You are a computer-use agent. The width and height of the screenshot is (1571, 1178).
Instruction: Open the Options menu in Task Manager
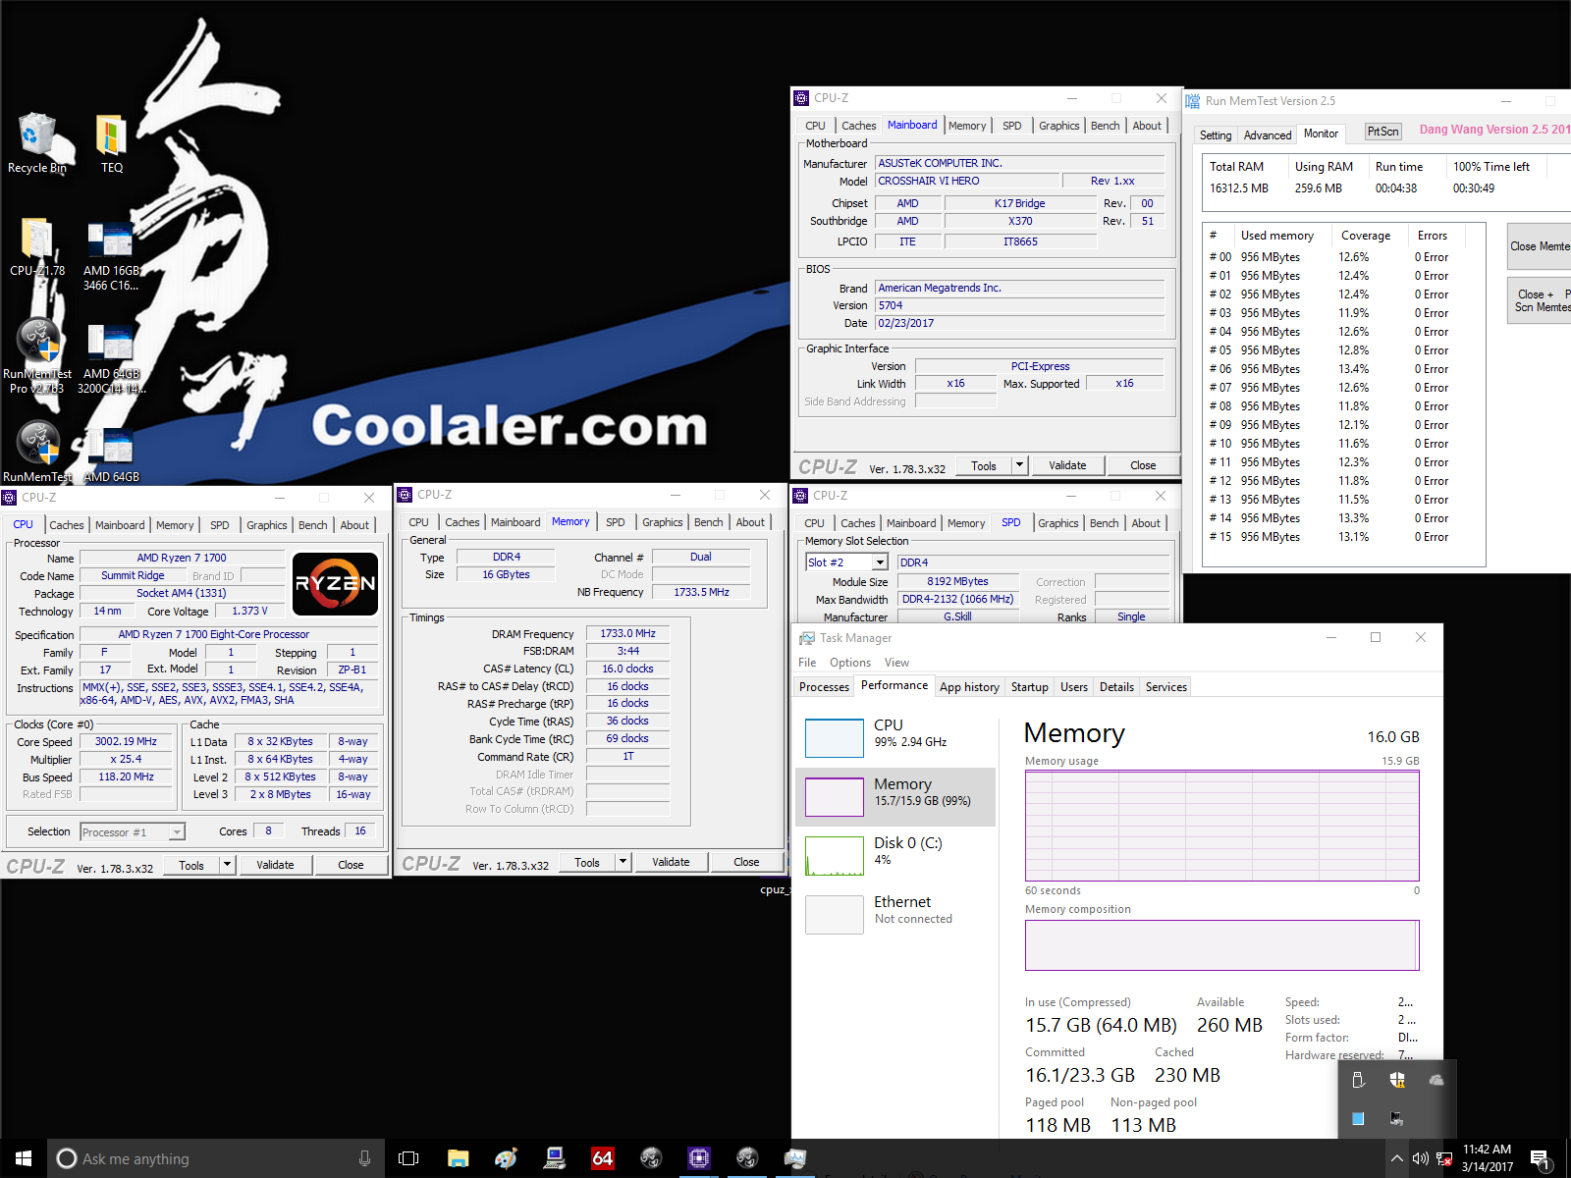[850, 663]
